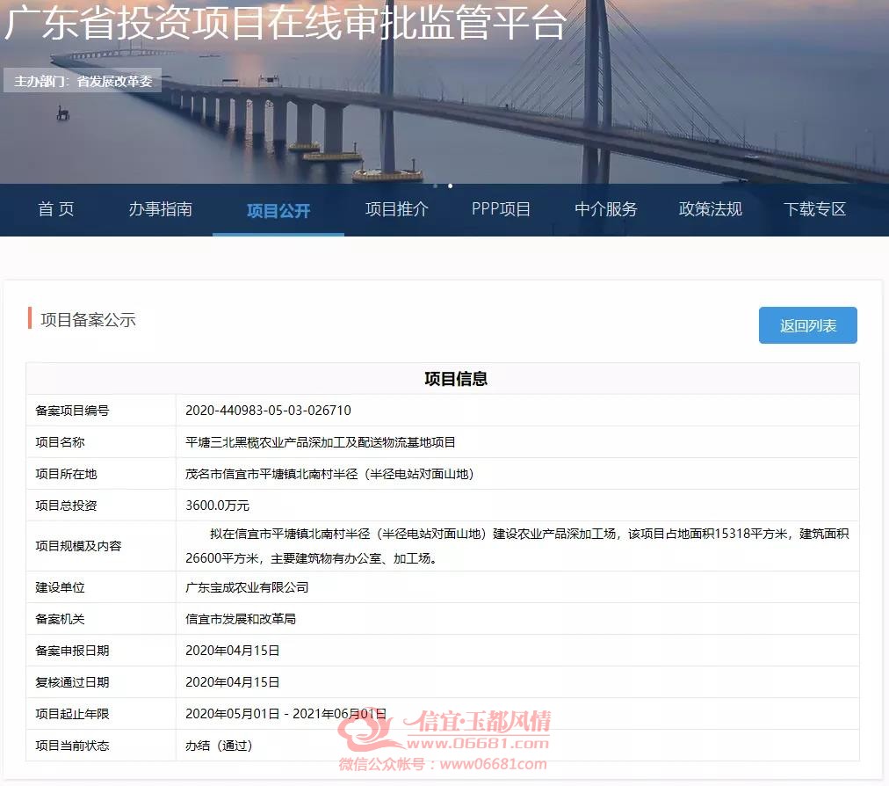The image size is (889, 786).
Task: Click the 项目规模及内容 row label
Action: [78, 546]
